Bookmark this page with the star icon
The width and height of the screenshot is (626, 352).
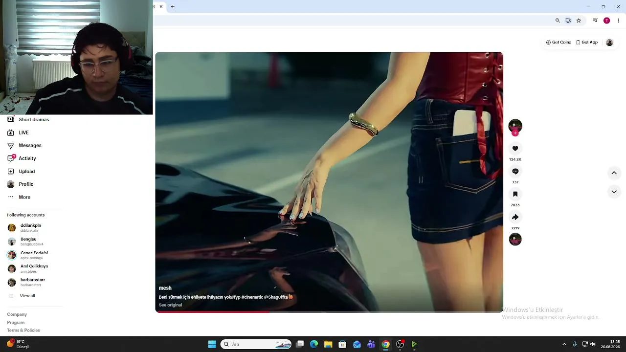(579, 21)
